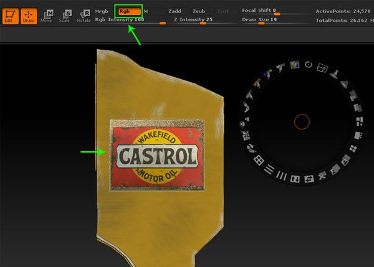Image resolution: width=374 pixels, height=267 pixels.
Task: Switch on the Mrgb channel
Action: click(102, 11)
